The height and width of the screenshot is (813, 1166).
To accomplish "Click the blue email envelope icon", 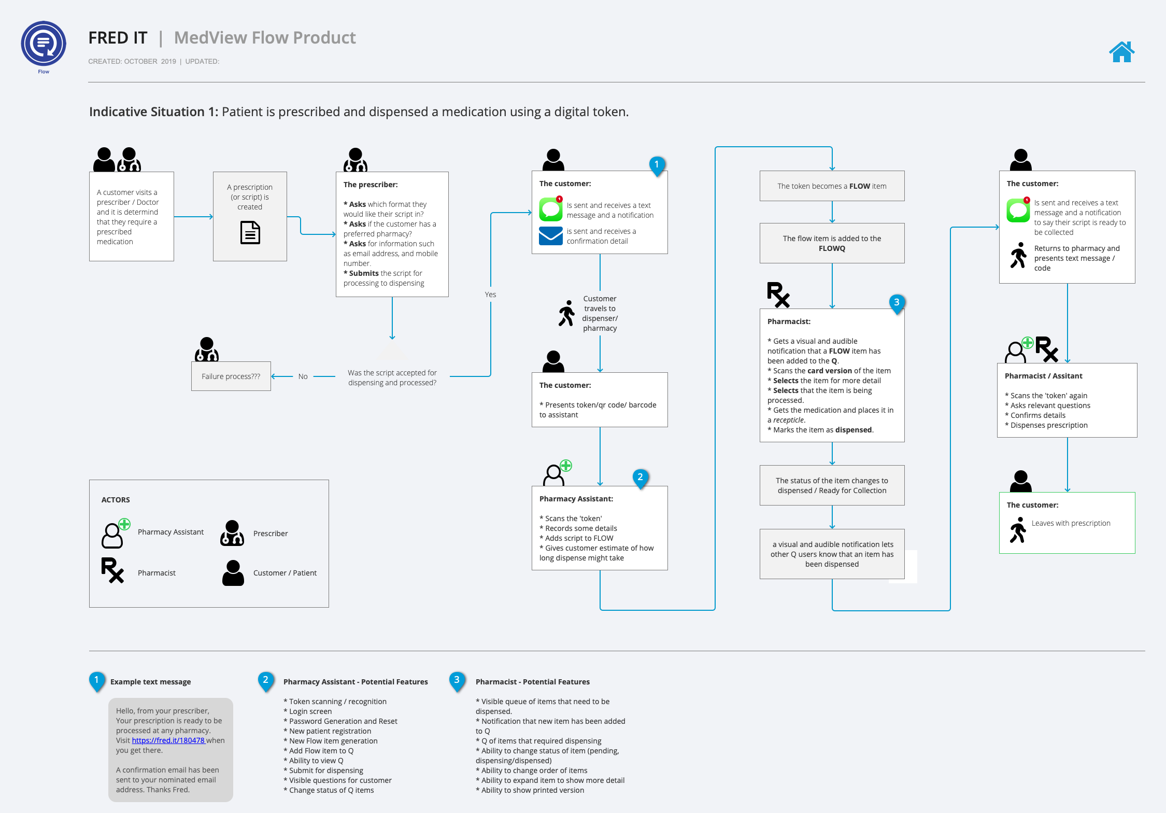I will click(x=550, y=236).
